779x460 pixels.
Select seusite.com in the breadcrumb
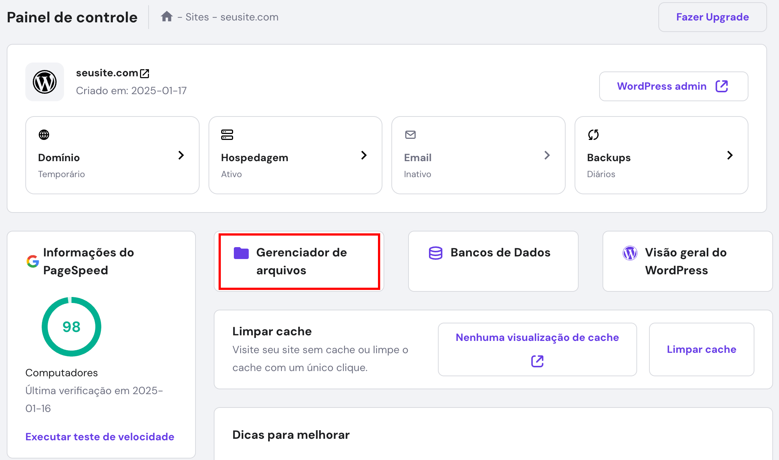coord(249,17)
